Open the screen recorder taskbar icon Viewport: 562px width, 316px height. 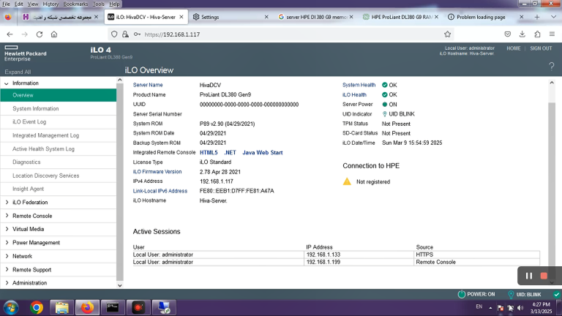pyautogui.click(x=138, y=308)
